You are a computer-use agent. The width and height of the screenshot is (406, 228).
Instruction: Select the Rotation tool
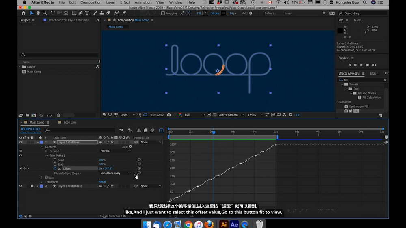pos(53,13)
